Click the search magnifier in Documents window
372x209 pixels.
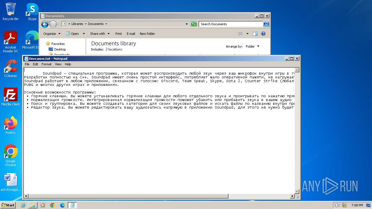(266, 24)
